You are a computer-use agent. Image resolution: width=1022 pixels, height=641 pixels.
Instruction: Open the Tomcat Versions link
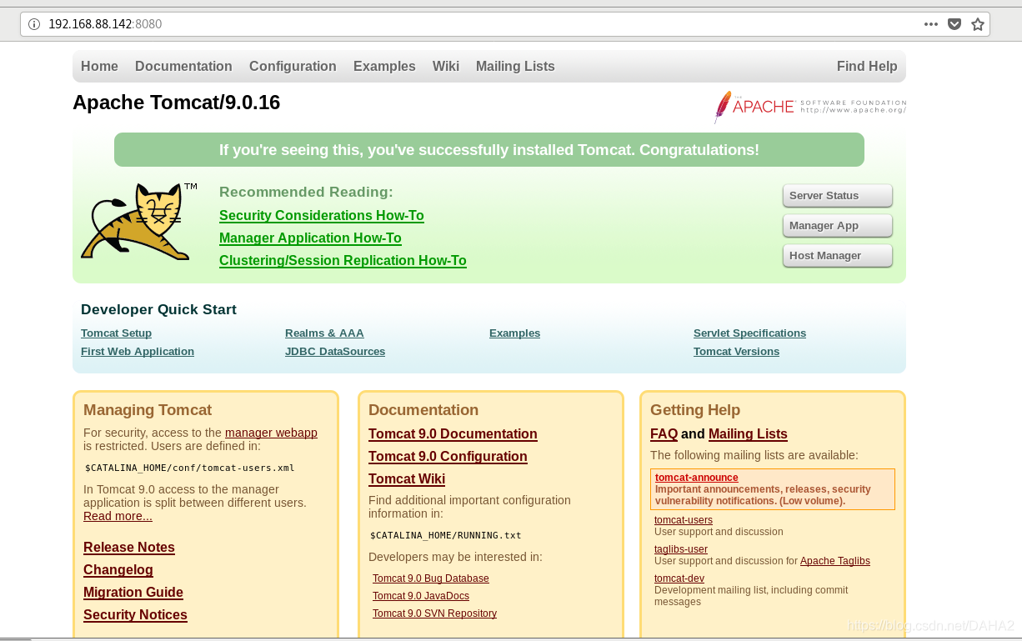[x=736, y=351]
